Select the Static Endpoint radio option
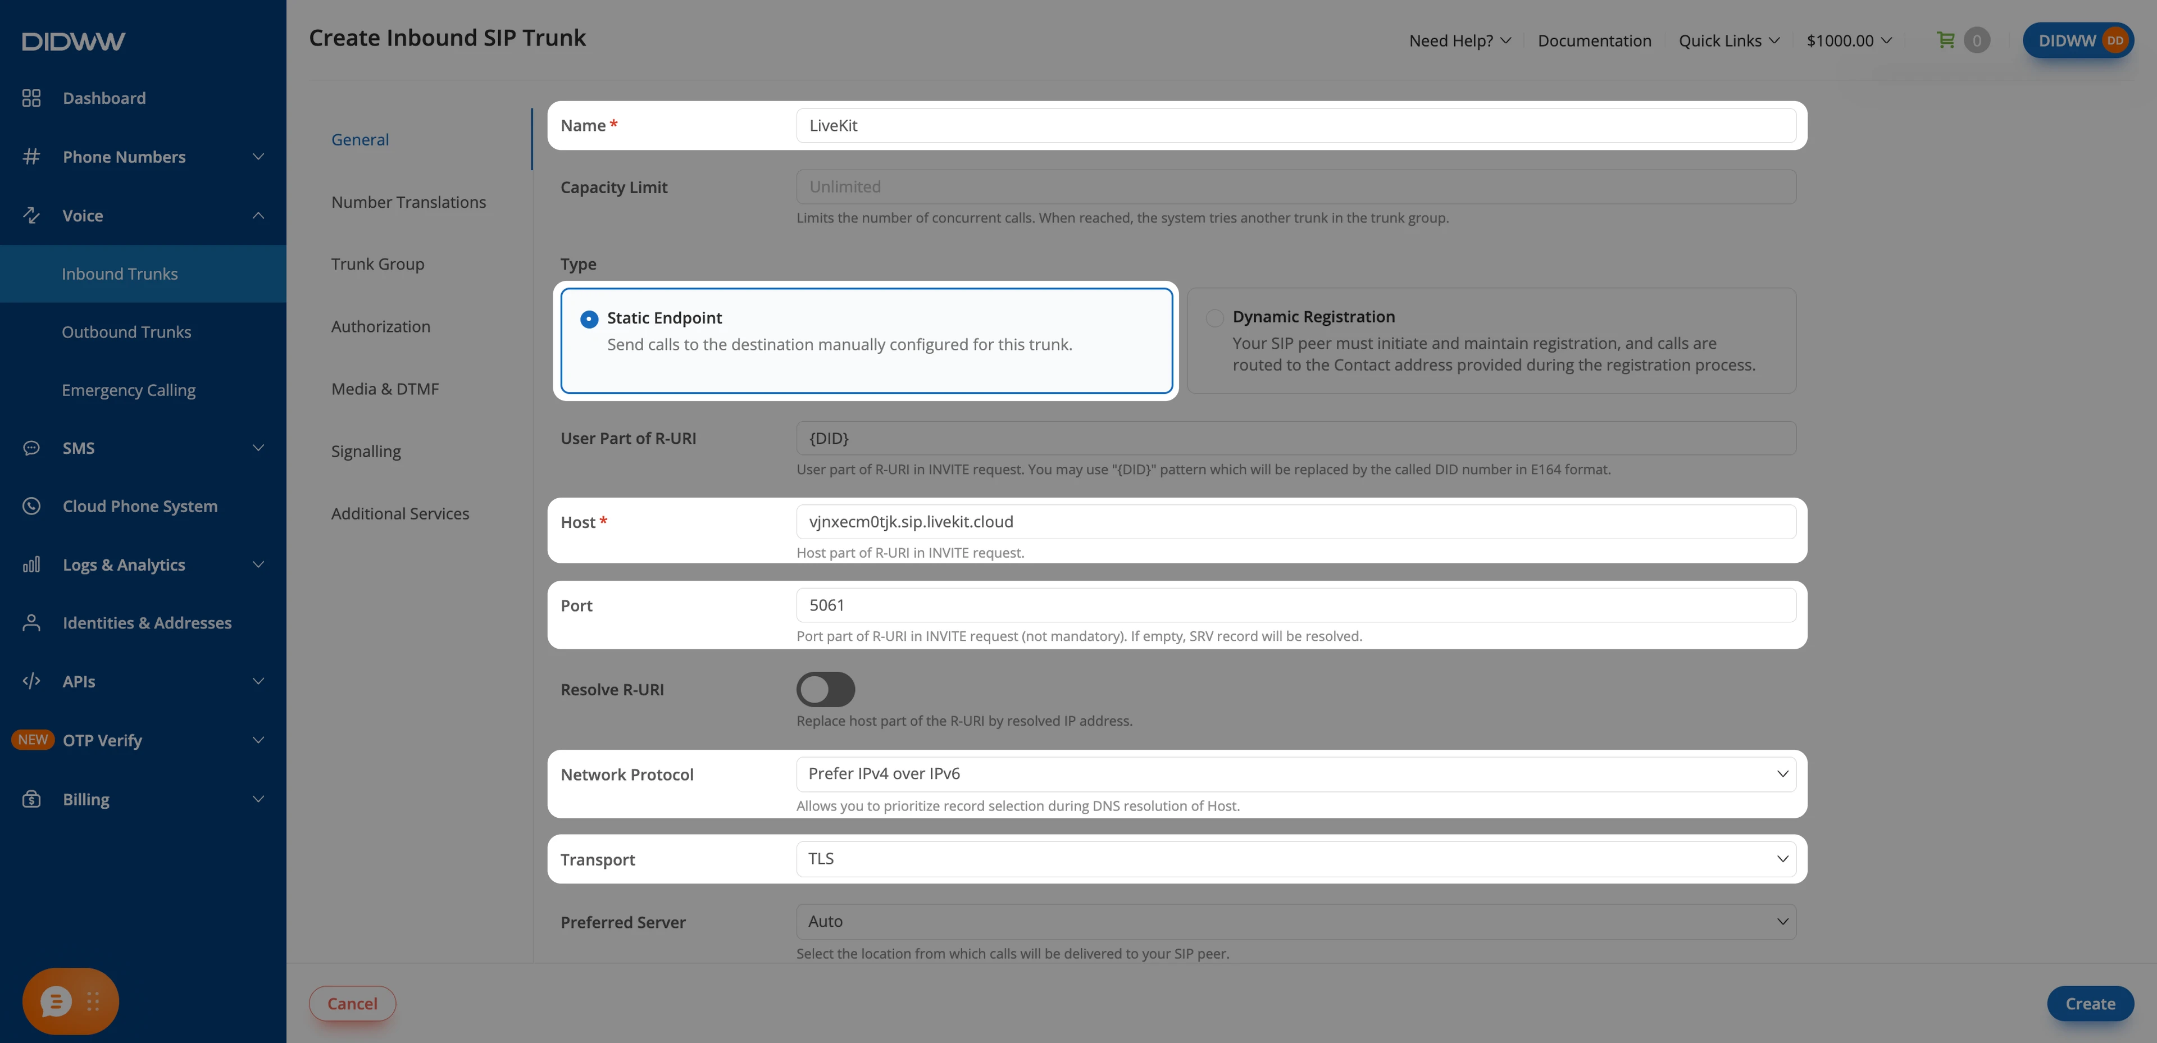This screenshot has width=2157, height=1043. [589, 319]
